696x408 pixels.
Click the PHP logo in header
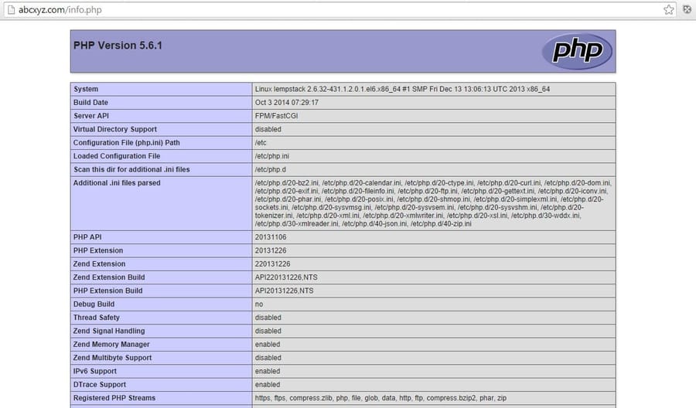click(577, 51)
